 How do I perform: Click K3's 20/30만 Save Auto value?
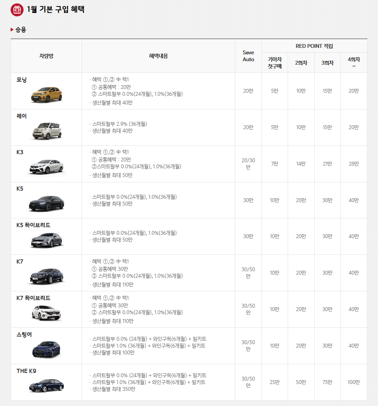[x=248, y=164]
